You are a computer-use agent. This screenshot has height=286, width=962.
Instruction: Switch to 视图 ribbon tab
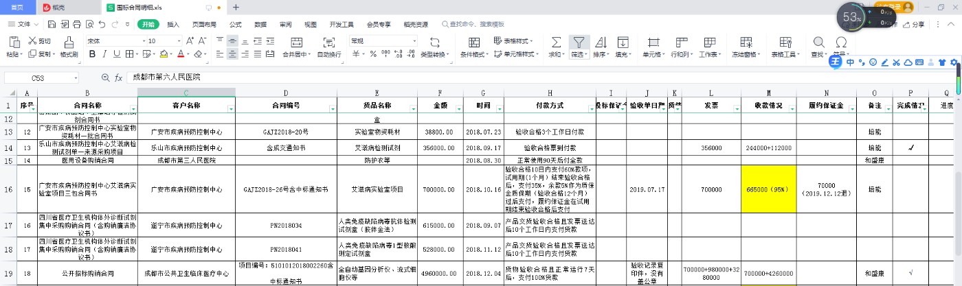coord(311,24)
